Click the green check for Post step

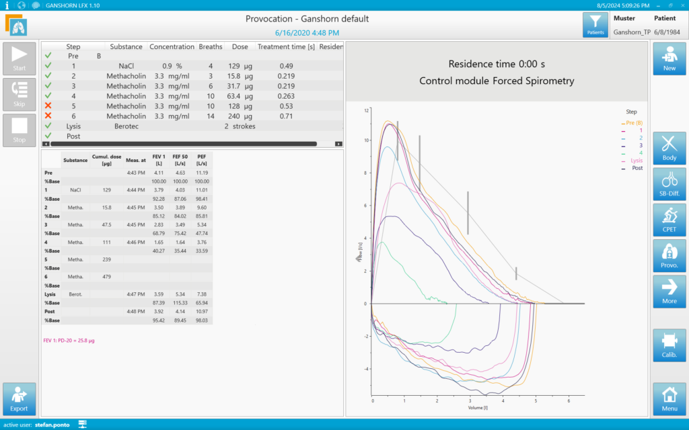click(48, 136)
